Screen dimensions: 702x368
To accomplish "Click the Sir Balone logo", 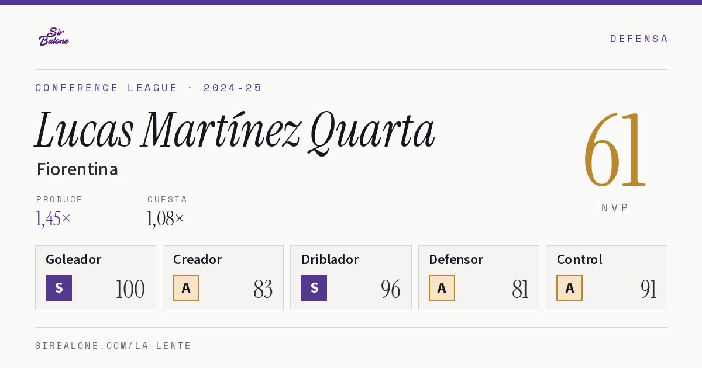I will [x=54, y=37].
